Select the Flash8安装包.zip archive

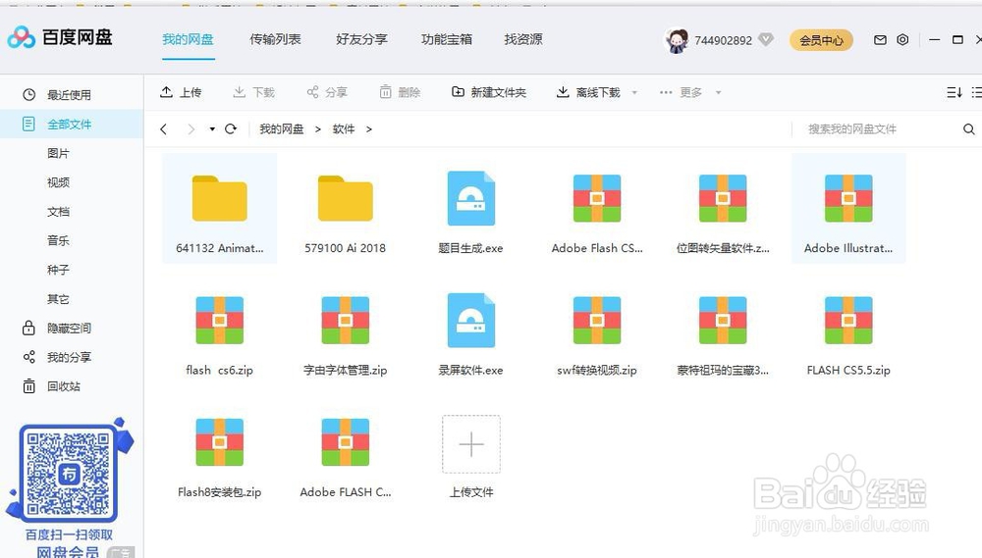[x=219, y=442]
